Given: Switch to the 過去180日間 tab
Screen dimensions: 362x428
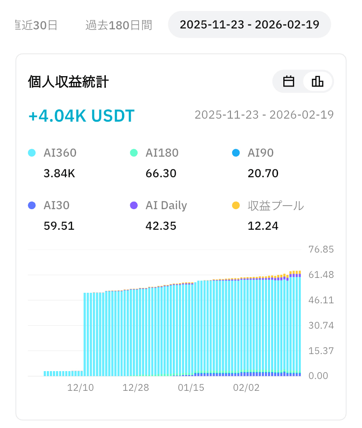Looking at the screenshot, I should click(118, 25).
